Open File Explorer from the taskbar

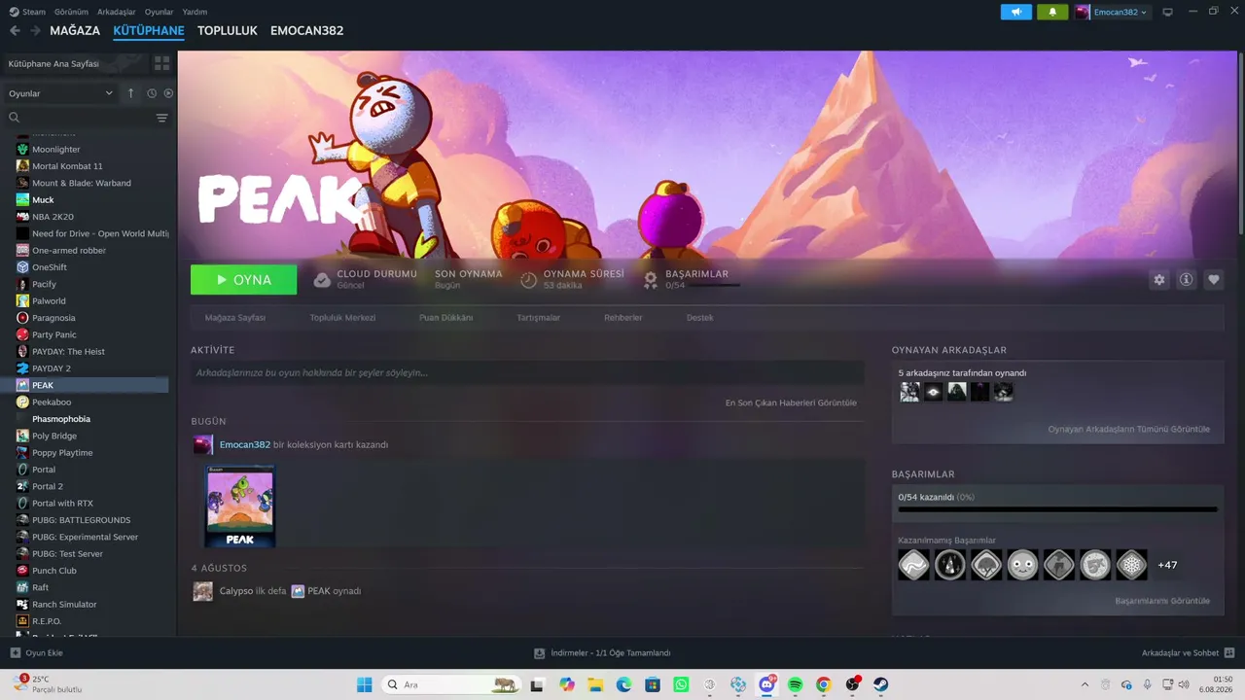[595, 684]
